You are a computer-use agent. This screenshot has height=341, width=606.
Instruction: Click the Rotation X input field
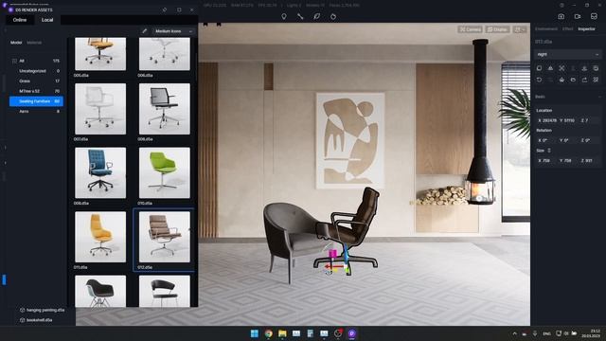tap(547, 140)
